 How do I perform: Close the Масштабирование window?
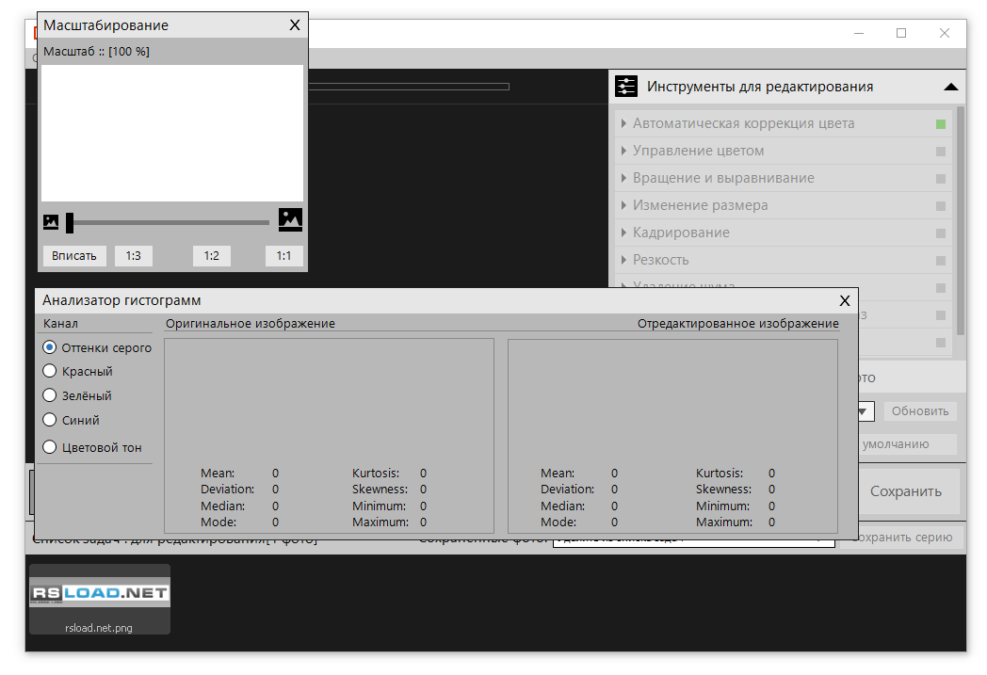coord(295,25)
